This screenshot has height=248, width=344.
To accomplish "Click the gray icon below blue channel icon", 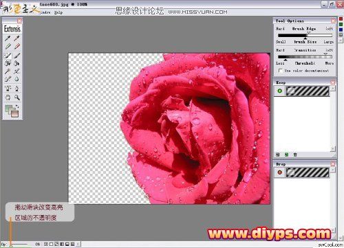I will [x=341, y=35].
